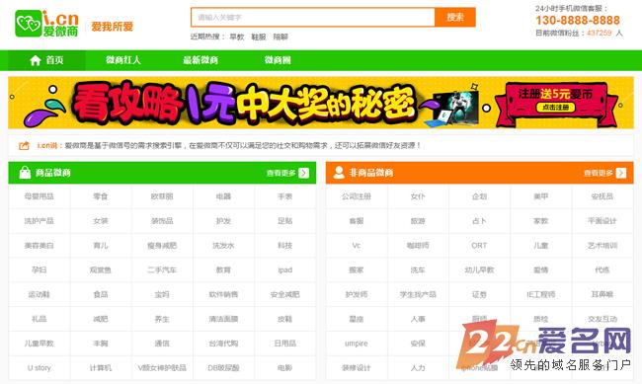Select the 二手汽车 category cell
Screen dimensions: 642x384
point(162,270)
